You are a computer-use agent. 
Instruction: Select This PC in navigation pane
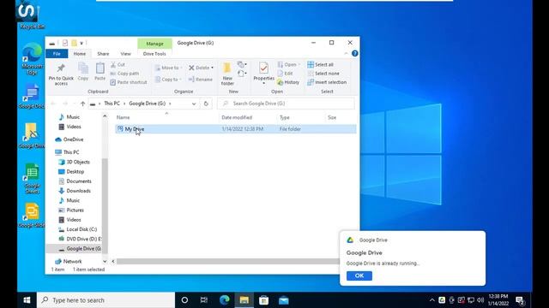[x=67, y=152]
